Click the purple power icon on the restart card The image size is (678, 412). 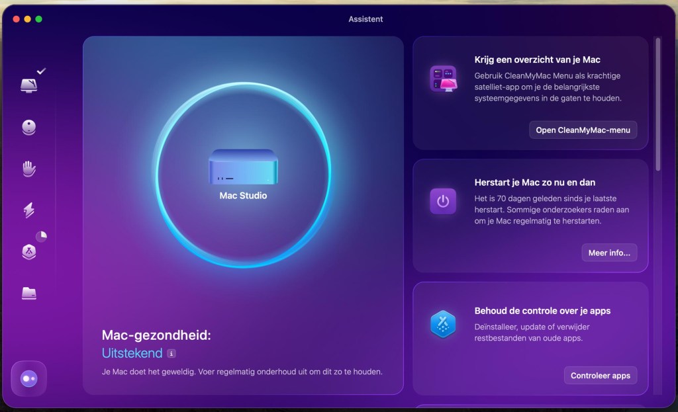pyautogui.click(x=444, y=202)
